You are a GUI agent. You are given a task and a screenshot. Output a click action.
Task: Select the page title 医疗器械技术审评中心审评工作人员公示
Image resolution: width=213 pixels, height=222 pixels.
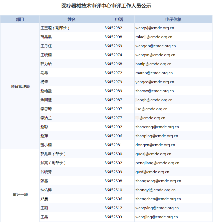coord(106,6)
